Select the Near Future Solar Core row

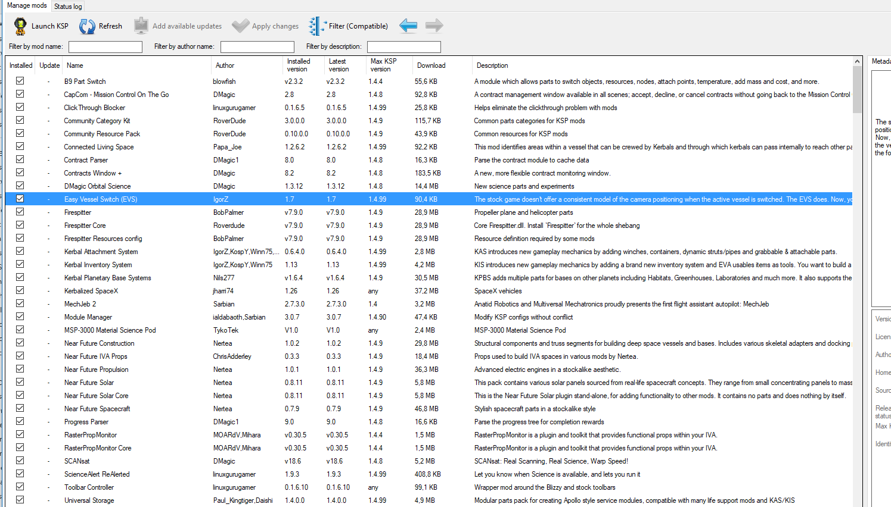point(429,396)
